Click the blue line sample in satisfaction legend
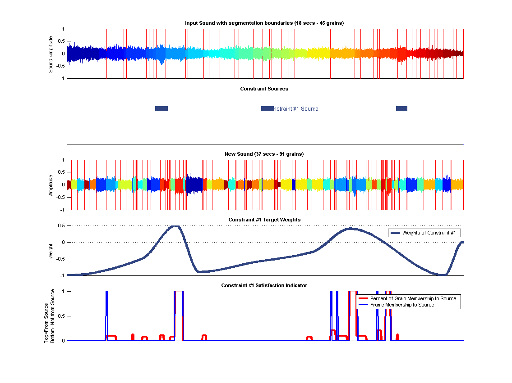The width and height of the screenshot is (512, 383). click(363, 305)
